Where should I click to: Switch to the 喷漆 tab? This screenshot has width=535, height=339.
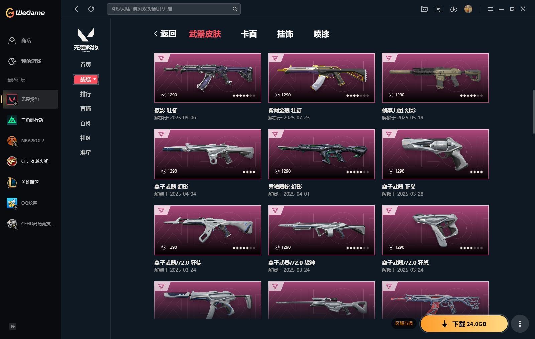(x=321, y=34)
